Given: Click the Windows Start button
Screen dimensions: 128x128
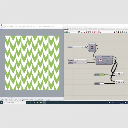Looking at the screenshot, I should [2, 103].
